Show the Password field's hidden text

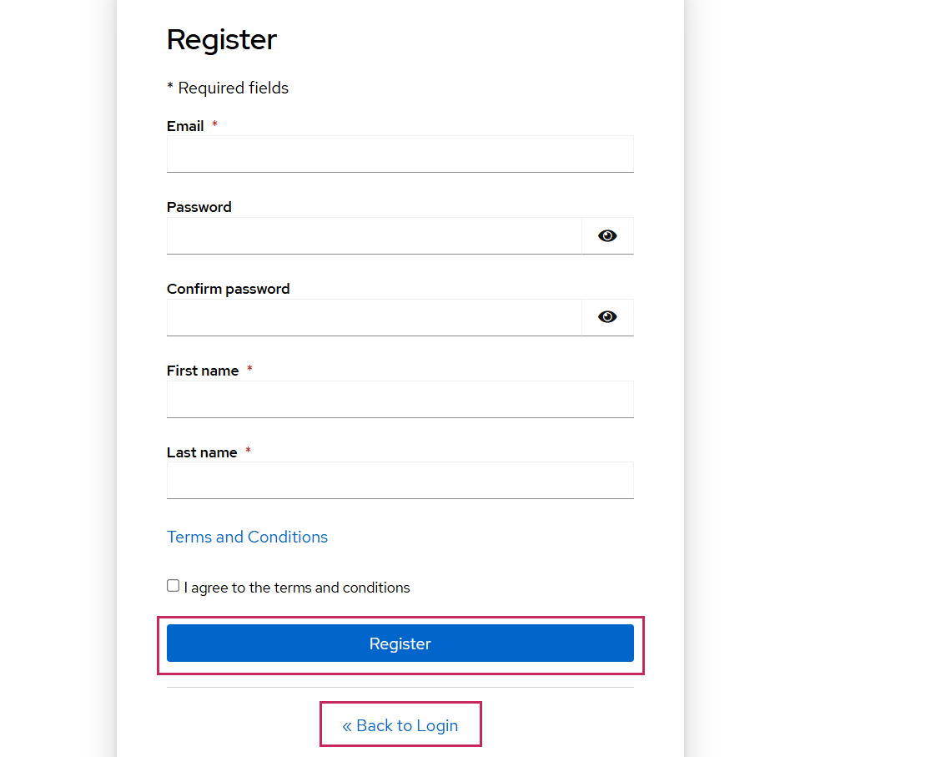pyautogui.click(x=607, y=236)
